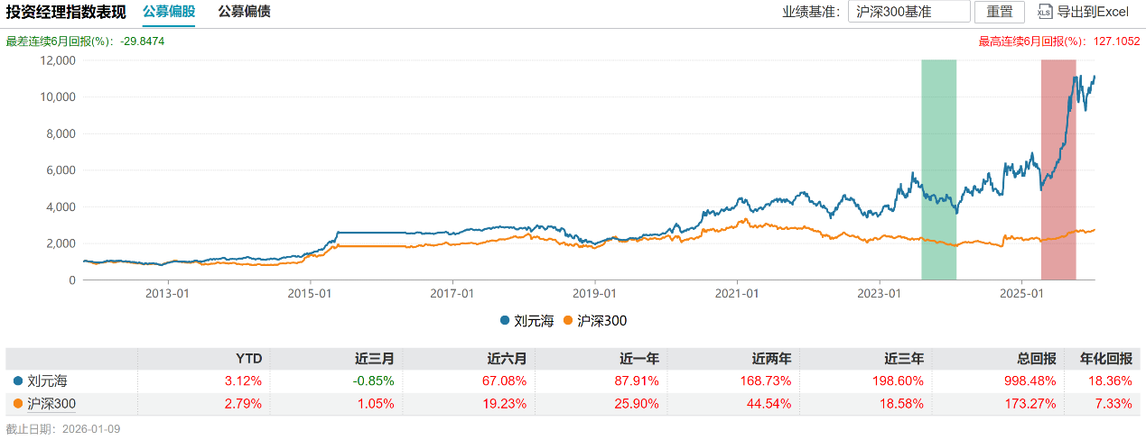The height and width of the screenshot is (440, 1146).
Task: Open the 业绩基准 benchmark dropdown
Action: click(x=908, y=12)
